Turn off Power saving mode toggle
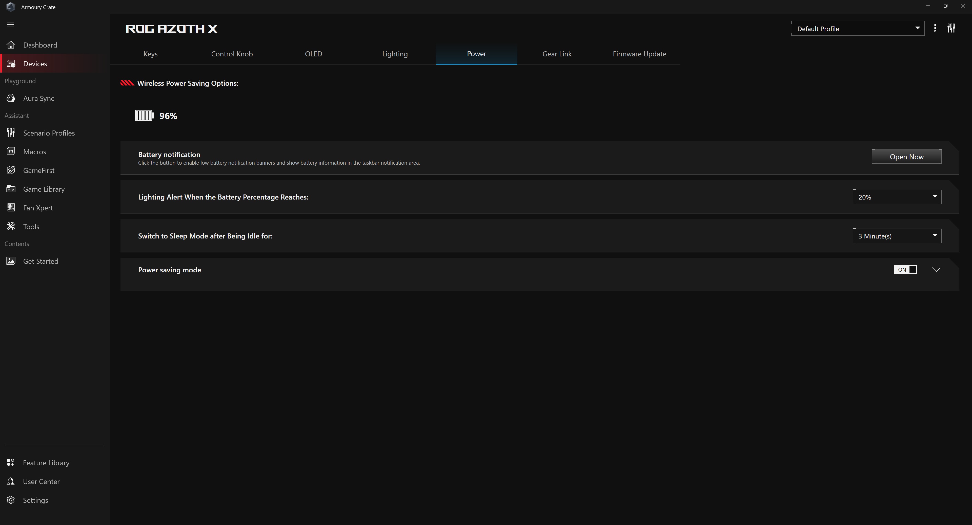 point(905,270)
